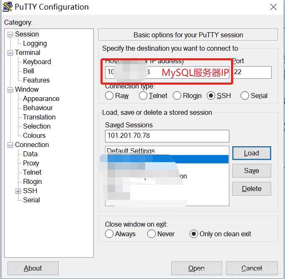Open the Selection category

point(37,126)
